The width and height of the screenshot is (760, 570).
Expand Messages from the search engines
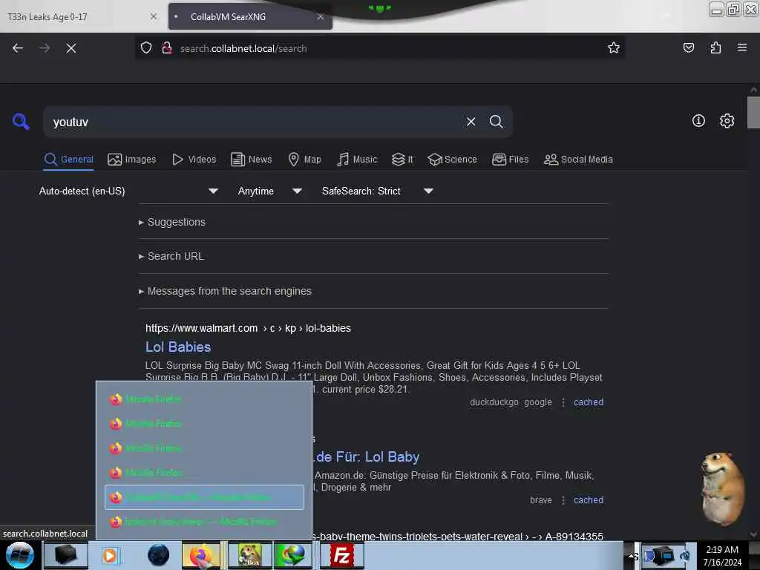[x=225, y=291]
